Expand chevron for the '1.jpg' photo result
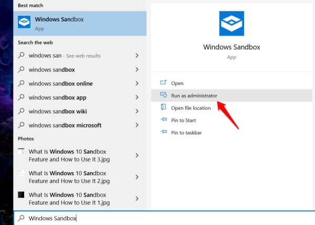Viewport: 315px width, 225px height. pos(137,198)
